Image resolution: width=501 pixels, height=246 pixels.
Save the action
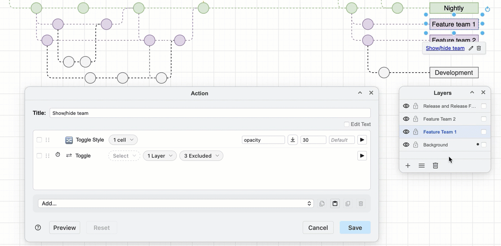click(x=355, y=228)
